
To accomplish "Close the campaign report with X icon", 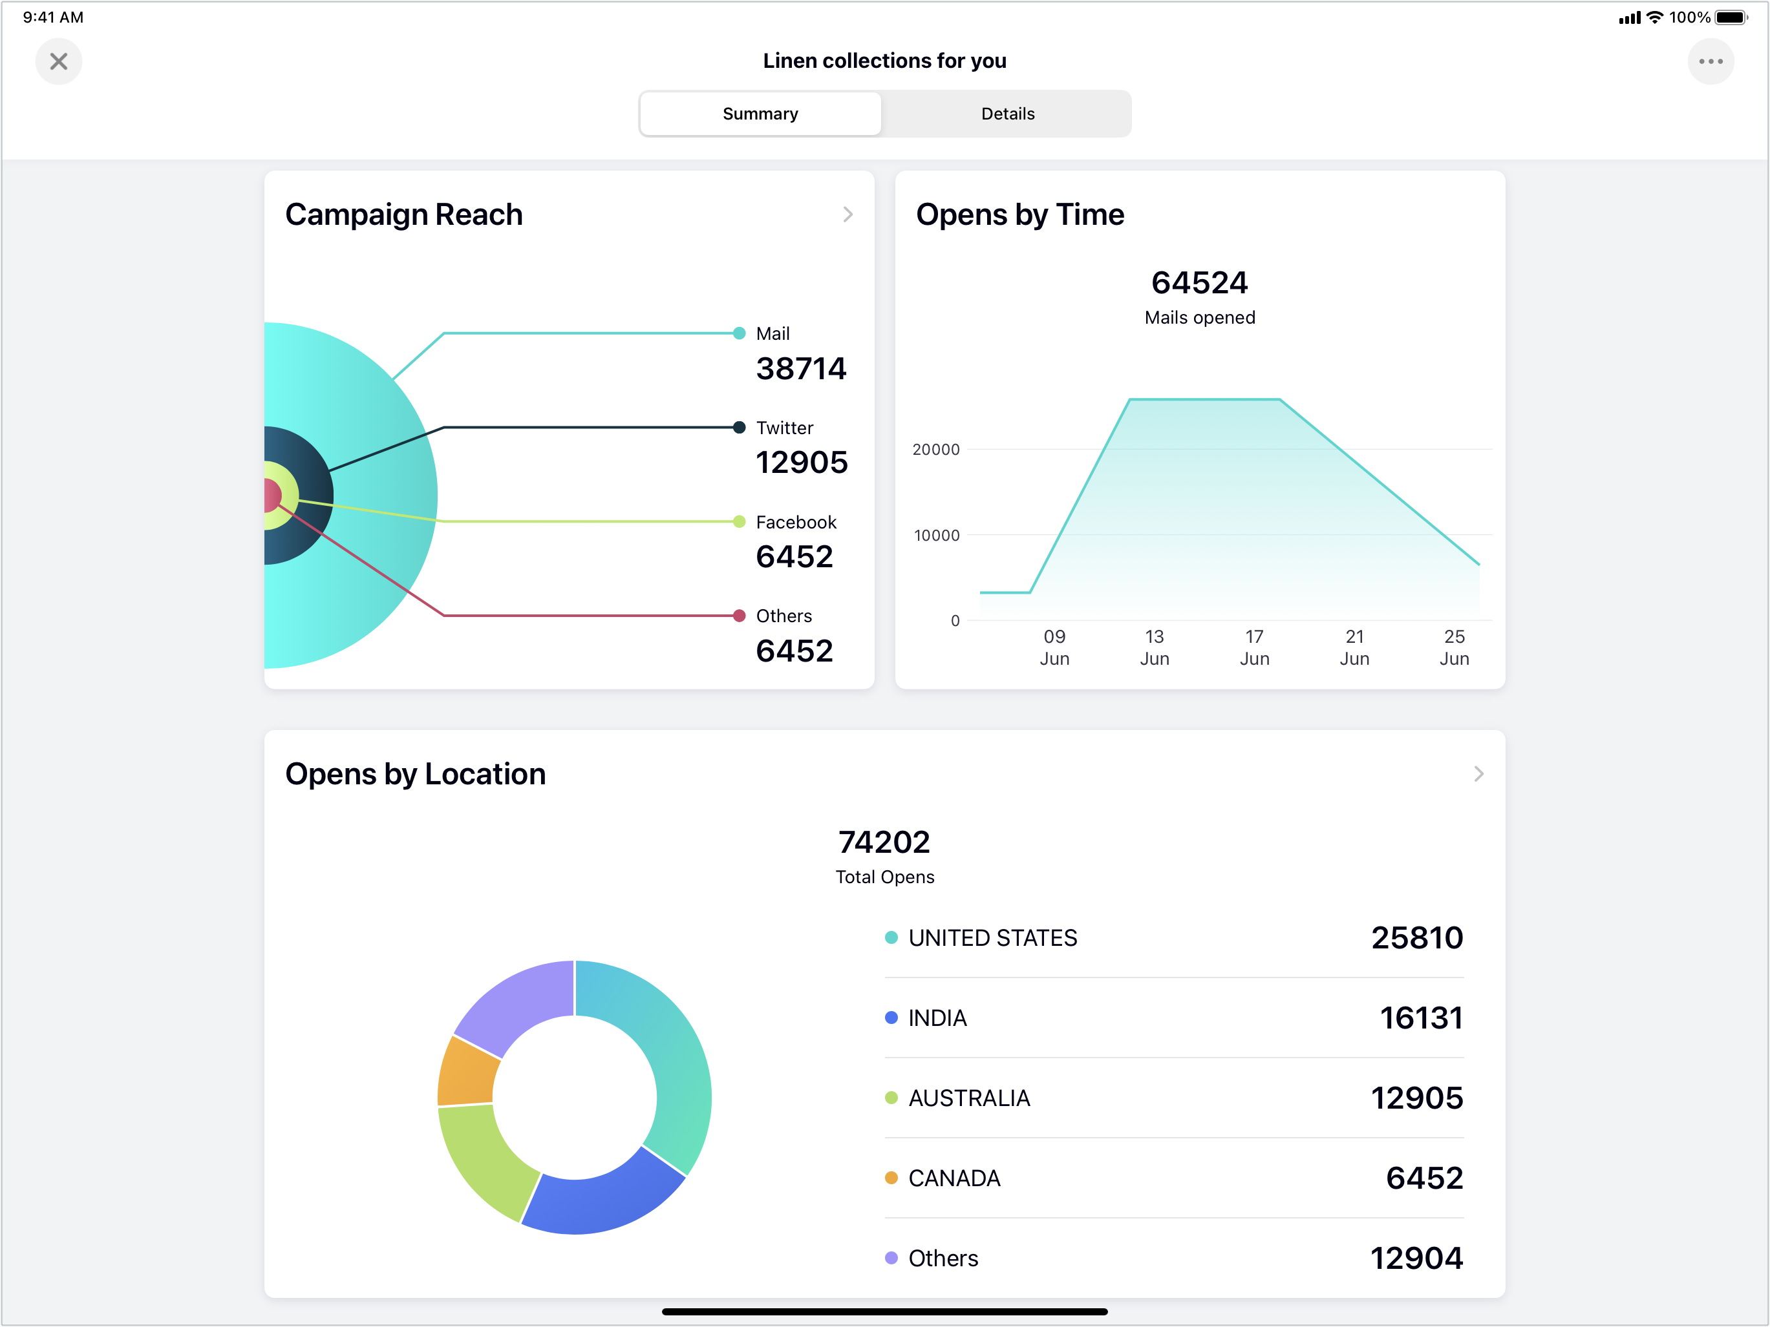I will [58, 61].
